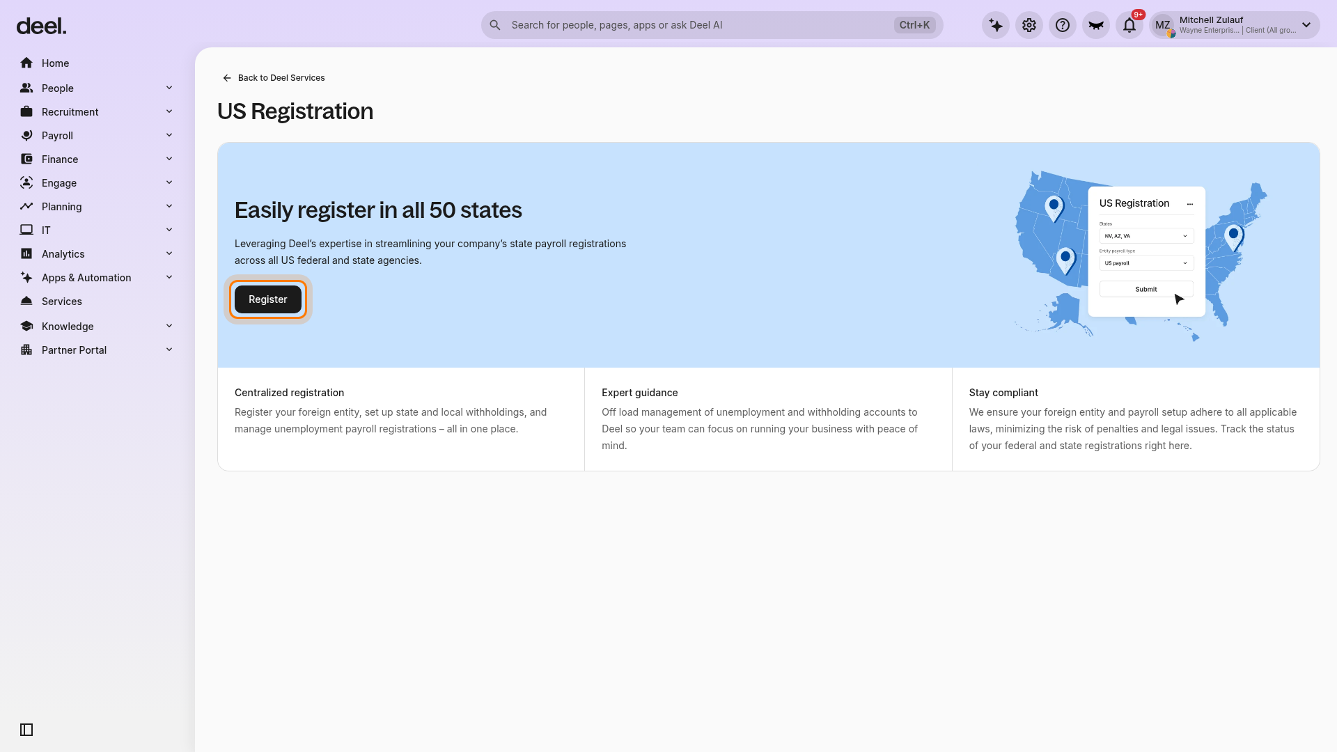Click the Engage icon in sidebar

26,183
